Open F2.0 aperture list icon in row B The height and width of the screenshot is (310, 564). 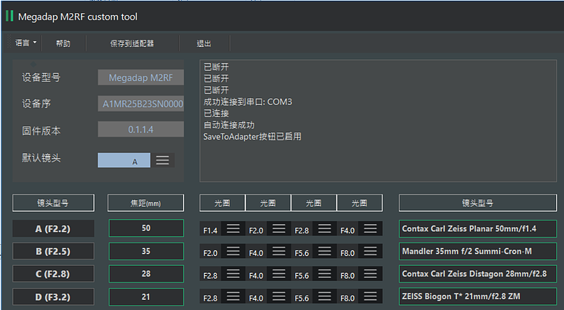coord(233,251)
